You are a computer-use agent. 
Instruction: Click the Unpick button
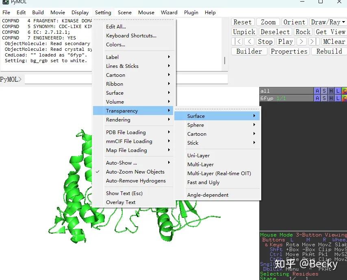(244, 32)
